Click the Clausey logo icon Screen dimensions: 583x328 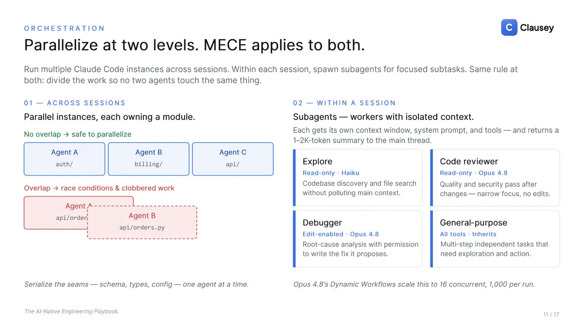pyautogui.click(x=509, y=28)
